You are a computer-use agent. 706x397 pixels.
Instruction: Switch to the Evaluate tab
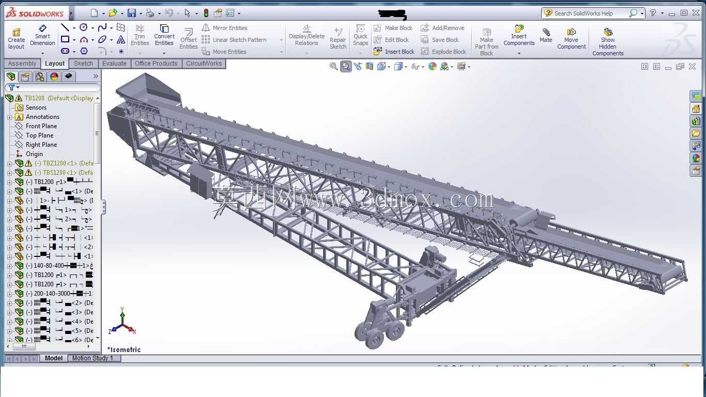(x=114, y=64)
